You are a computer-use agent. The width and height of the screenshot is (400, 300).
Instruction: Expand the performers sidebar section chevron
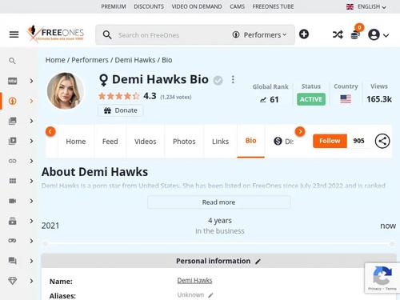31,101
